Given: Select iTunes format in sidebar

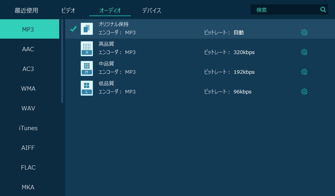Looking at the screenshot, I should point(28,128).
